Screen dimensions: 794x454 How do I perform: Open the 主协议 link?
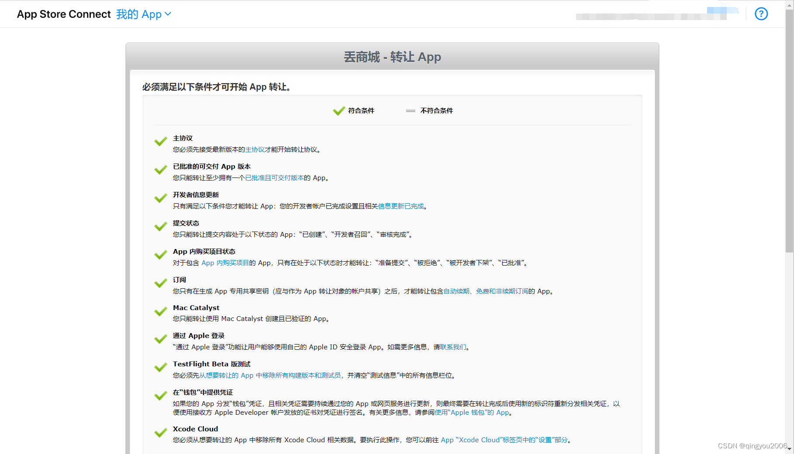point(255,150)
